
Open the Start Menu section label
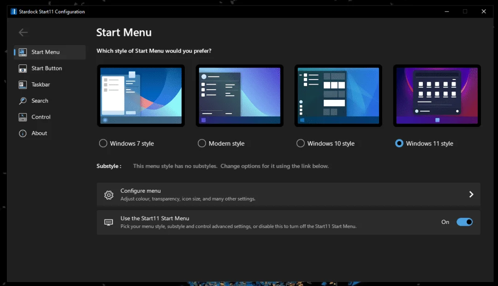pos(45,52)
